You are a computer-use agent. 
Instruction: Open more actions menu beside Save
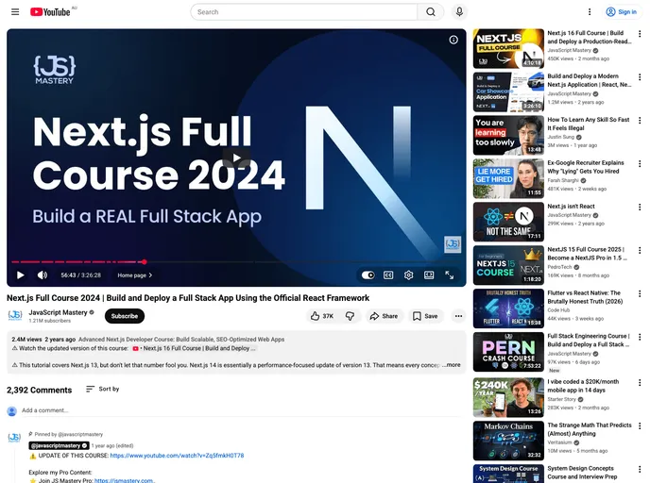pos(459,316)
